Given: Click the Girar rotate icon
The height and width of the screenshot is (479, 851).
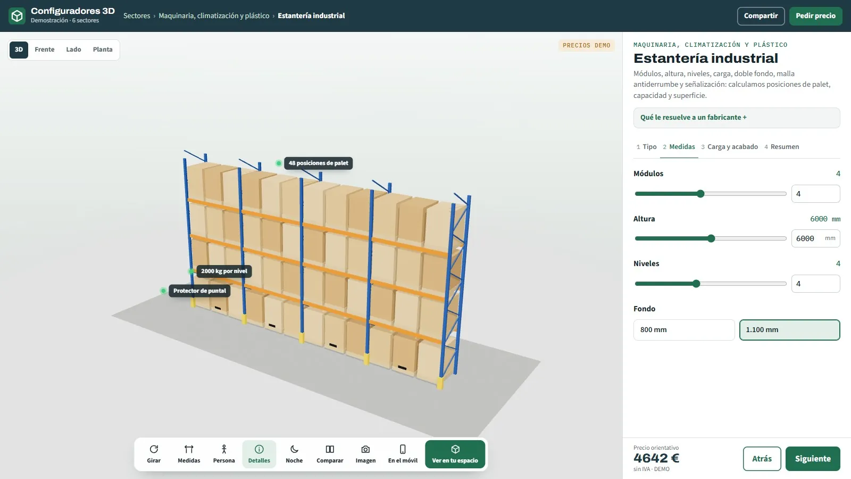Looking at the screenshot, I should click(154, 449).
